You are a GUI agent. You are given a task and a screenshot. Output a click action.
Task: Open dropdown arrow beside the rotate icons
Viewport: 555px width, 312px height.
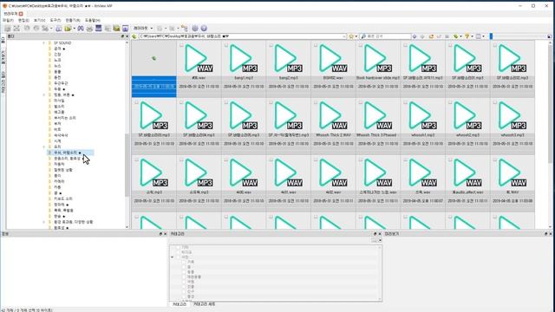tap(51, 29)
